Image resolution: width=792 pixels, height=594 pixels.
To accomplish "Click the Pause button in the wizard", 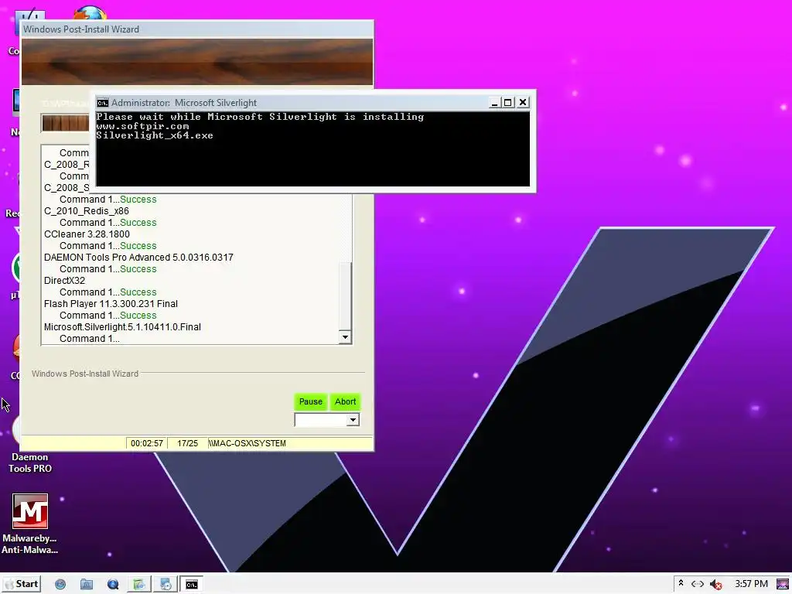I will [311, 401].
